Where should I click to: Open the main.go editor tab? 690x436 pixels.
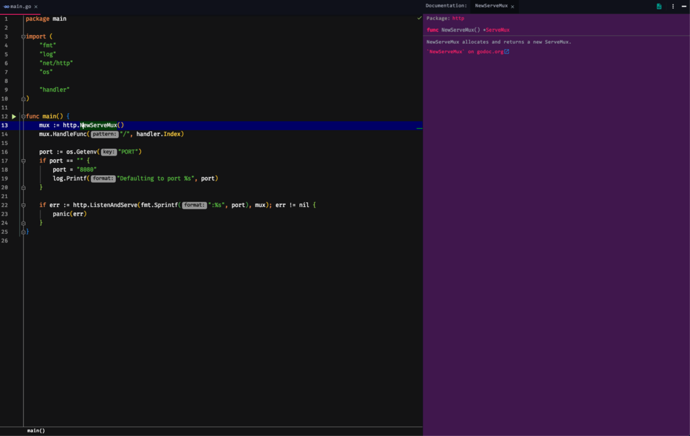[x=21, y=7]
